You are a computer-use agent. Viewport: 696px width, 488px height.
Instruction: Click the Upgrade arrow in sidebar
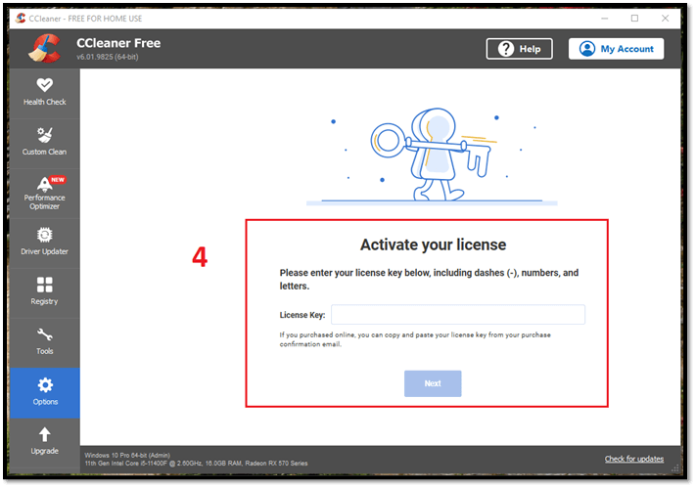[44, 441]
